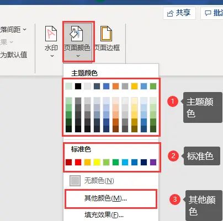This screenshot has height=221, width=223.
Task: Pick the gold theme color swatch
Action: pyautogui.click(x=134, y=86)
